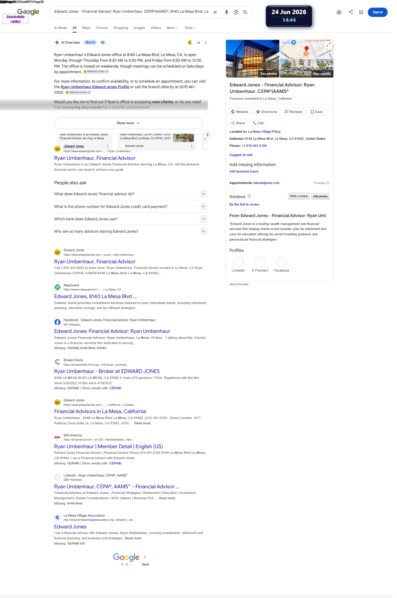The height and width of the screenshot is (598, 397).
Task: Call the business from panel
Action: (258, 123)
